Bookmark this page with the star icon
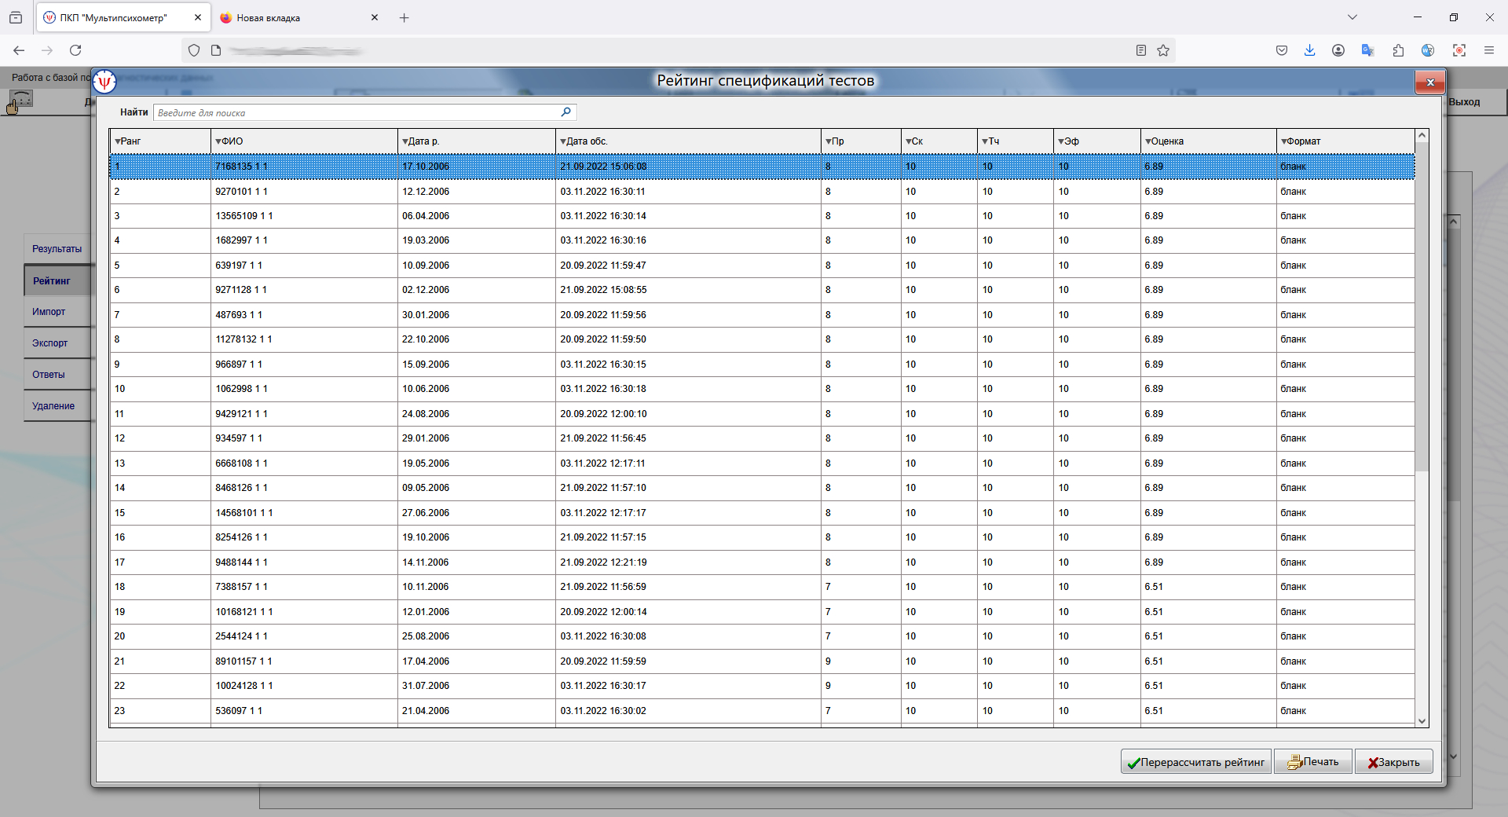The image size is (1508, 817). pyautogui.click(x=1163, y=50)
